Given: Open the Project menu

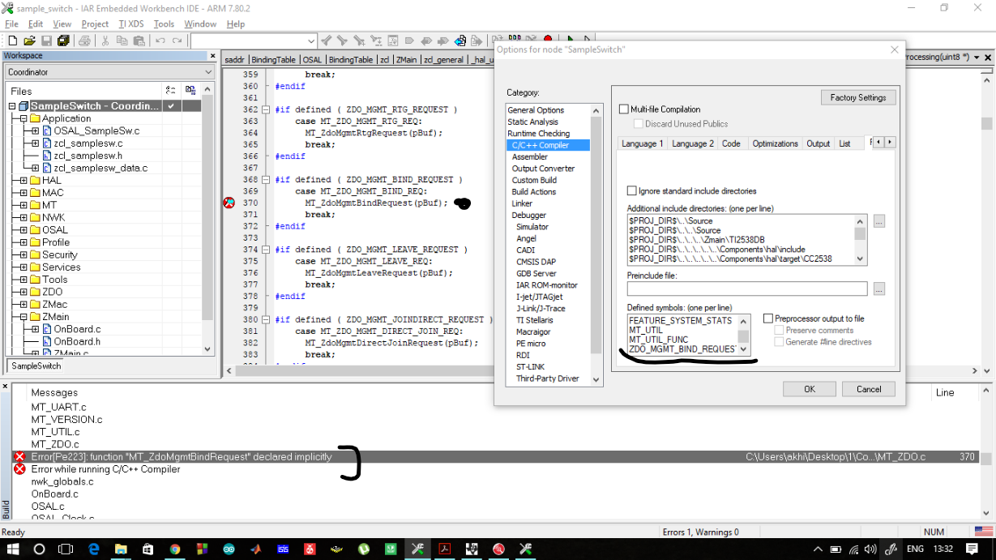Looking at the screenshot, I should 95,24.
